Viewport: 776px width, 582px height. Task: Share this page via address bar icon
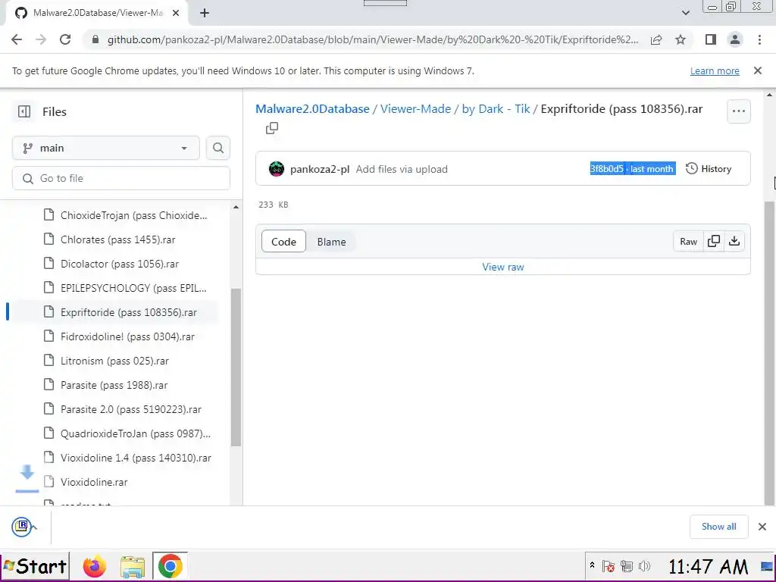(656, 39)
